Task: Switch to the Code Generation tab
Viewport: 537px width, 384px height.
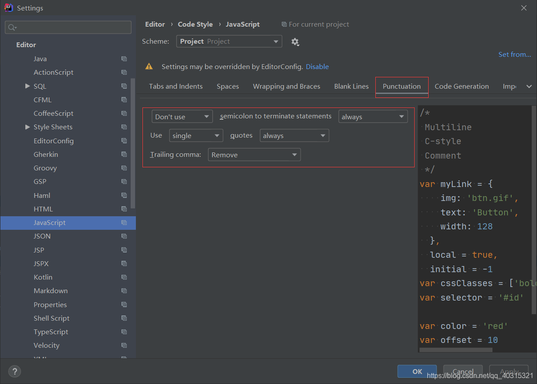Action: pyautogui.click(x=462, y=86)
